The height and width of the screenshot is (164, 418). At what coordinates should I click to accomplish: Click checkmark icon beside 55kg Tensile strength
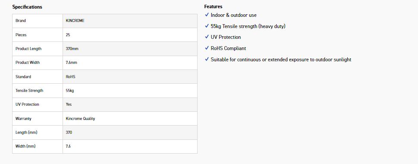pos(207,26)
